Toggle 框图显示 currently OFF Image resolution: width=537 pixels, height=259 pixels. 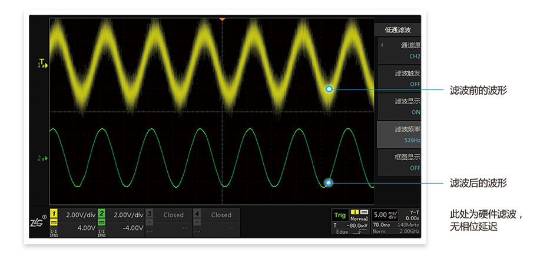pos(399,162)
